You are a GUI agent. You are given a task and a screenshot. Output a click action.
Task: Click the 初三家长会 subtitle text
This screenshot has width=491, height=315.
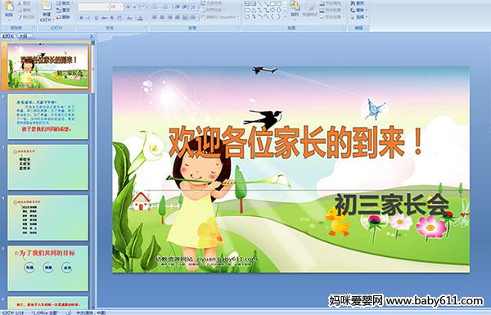[x=392, y=205]
